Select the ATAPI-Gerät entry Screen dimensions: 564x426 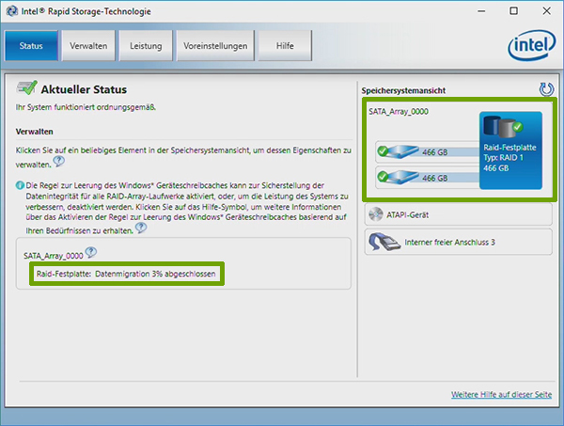[x=459, y=214]
